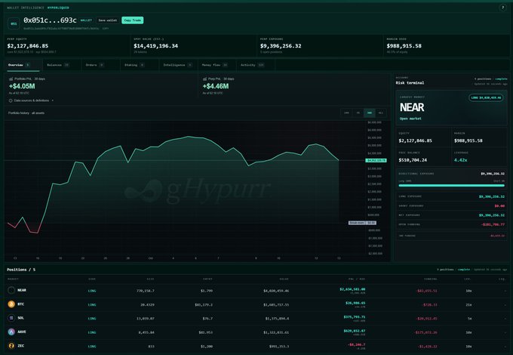Click the Market column header
513x355 pixels.
click(x=13, y=279)
